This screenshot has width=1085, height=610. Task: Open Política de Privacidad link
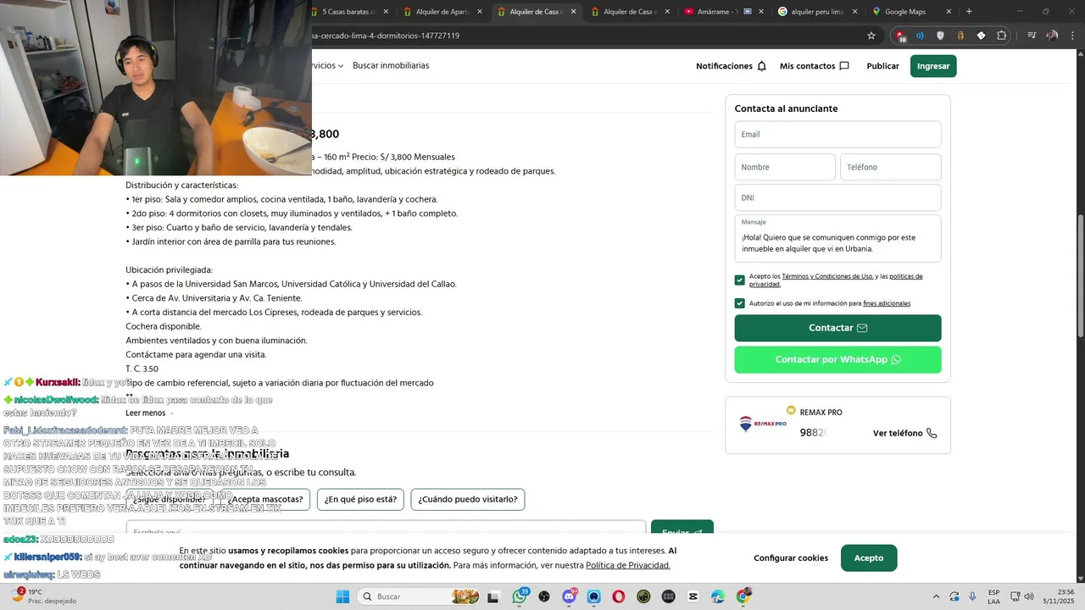[x=628, y=565]
